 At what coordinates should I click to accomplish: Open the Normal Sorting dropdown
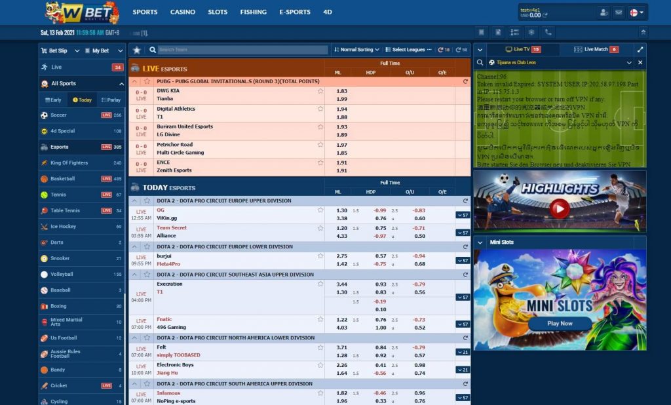pos(356,50)
